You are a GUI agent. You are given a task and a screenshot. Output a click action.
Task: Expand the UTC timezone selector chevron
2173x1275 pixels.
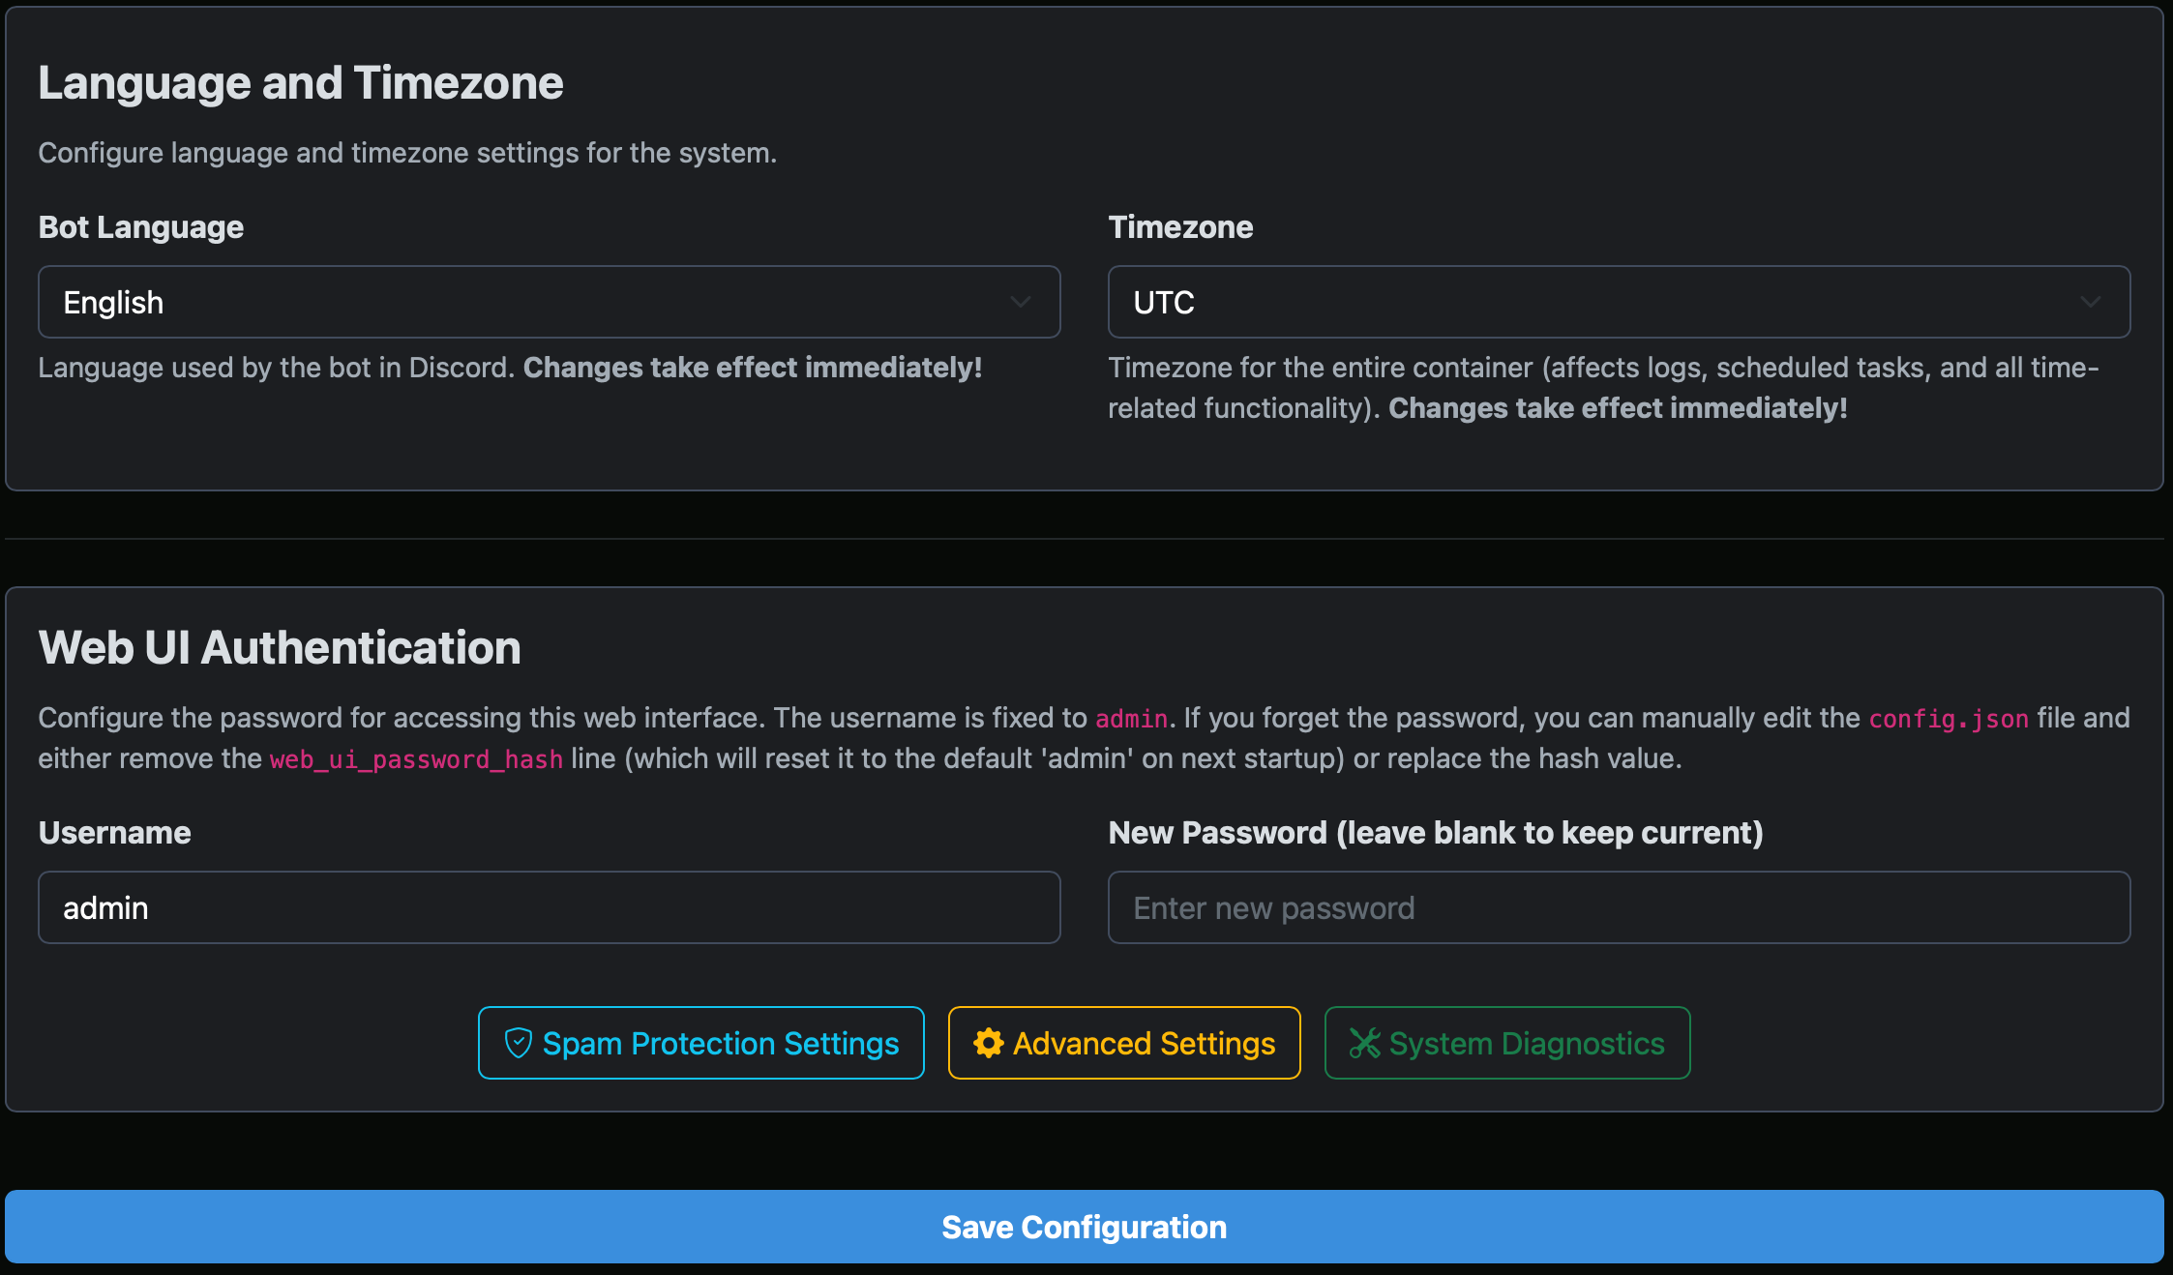[x=2090, y=302]
